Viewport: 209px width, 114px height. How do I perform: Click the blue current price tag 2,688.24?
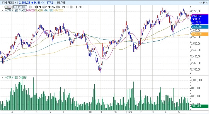[200, 19]
